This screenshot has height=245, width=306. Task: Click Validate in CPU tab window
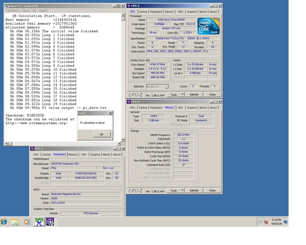coord(194,95)
